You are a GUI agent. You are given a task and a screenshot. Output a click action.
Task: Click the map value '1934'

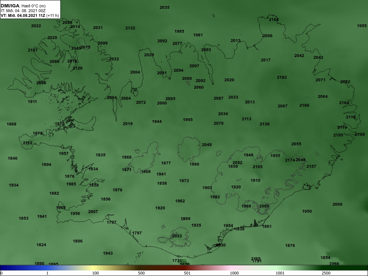(14, 185)
